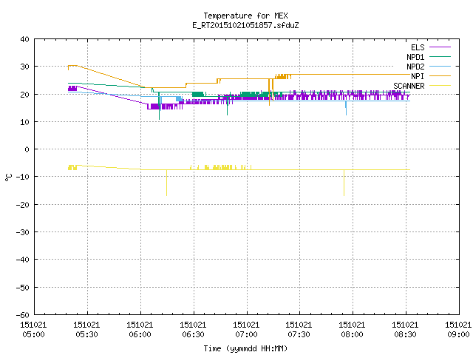Click the y-axis tick label -40
473x355 pixels.
(x=23, y=260)
